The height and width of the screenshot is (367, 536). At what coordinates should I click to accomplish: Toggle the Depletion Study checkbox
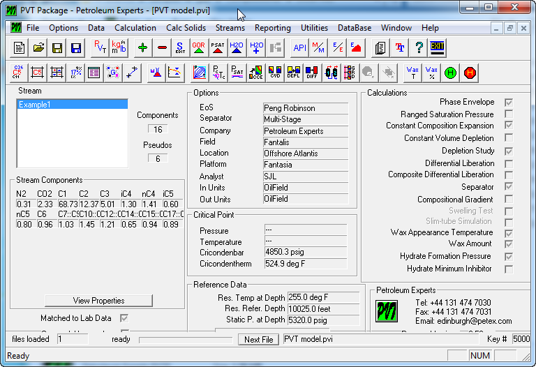509,151
